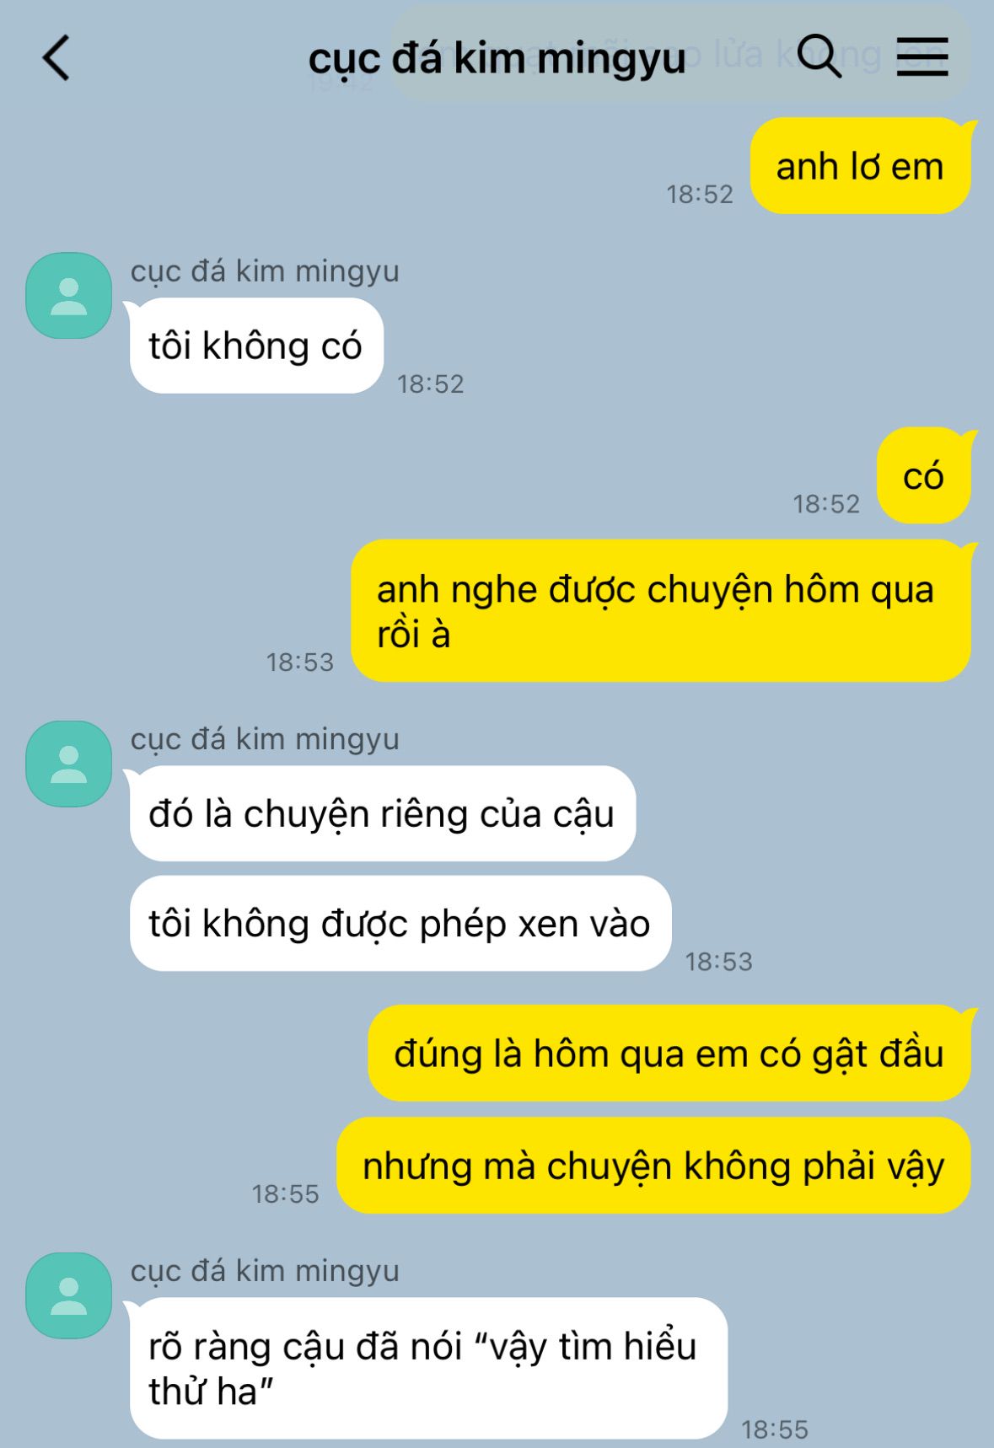
Task: Tap the avatar beside "tôi không có"
Action: pos(69,296)
